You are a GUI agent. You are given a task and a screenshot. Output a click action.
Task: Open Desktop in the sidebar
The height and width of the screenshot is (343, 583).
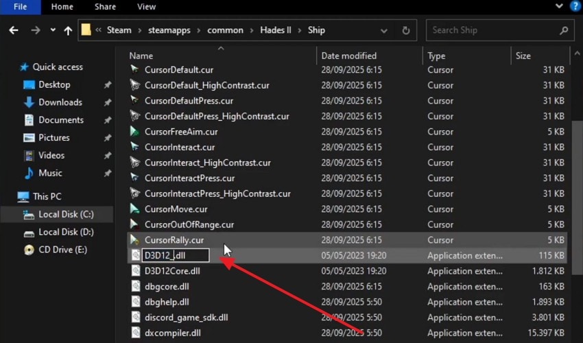point(54,85)
